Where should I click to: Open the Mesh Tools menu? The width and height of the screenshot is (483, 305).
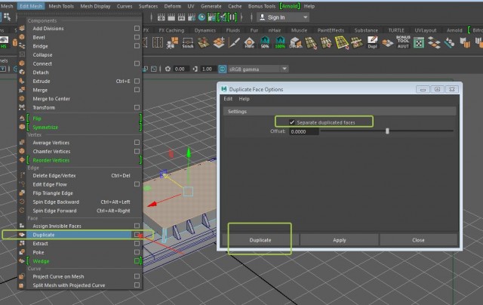click(x=61, y=6)
